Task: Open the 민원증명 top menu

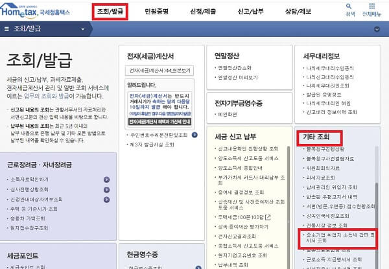Action: tap(156, 12)
